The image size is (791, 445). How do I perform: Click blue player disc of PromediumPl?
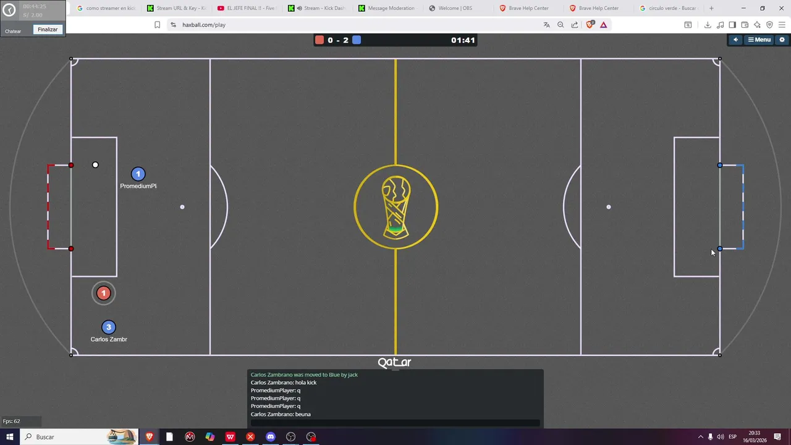pyautogui.click(x=138, y=174)
